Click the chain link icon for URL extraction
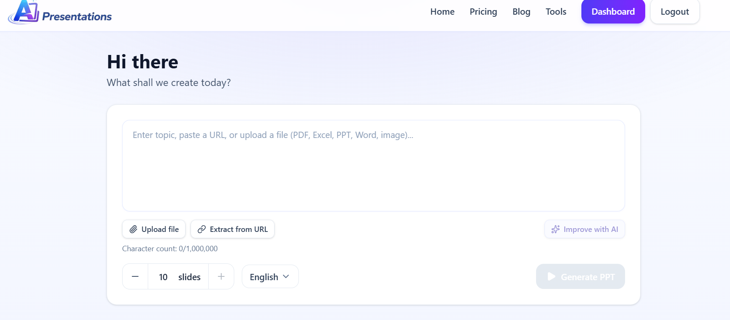Image resolution: width=730 pixels, height=320 pixels. tap(201, 229)
